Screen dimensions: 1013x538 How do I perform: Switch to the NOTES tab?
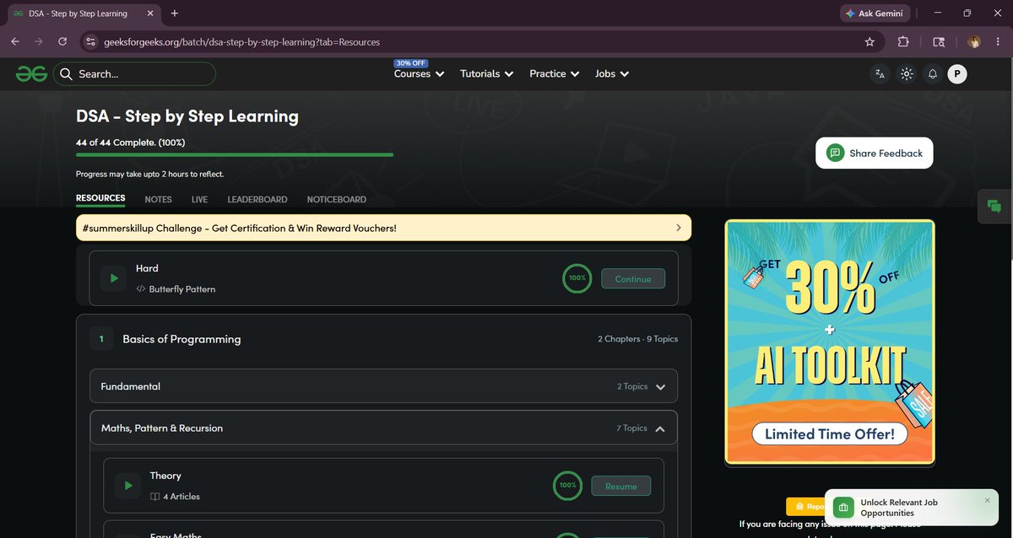[x=158, y=200]
